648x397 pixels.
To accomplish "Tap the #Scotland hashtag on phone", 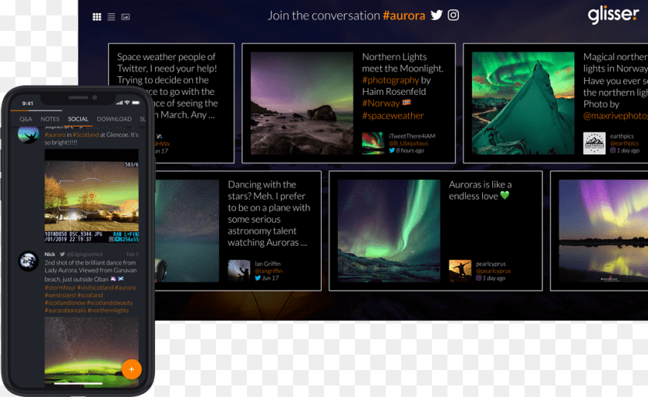I will point(86,135).
